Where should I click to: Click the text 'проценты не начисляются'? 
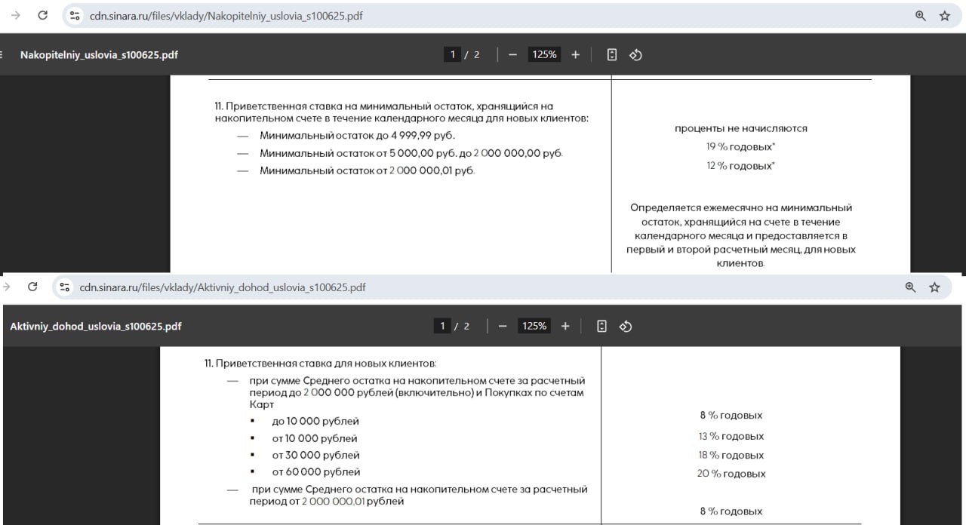(741, 128)
